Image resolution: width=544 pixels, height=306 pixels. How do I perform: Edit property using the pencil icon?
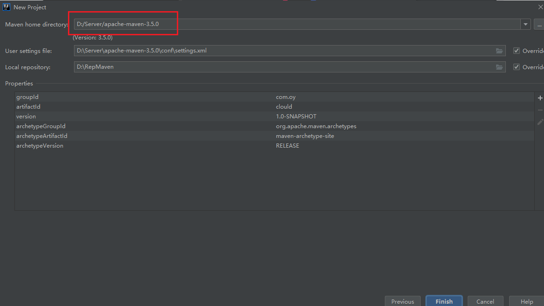[x=540, y=122]
